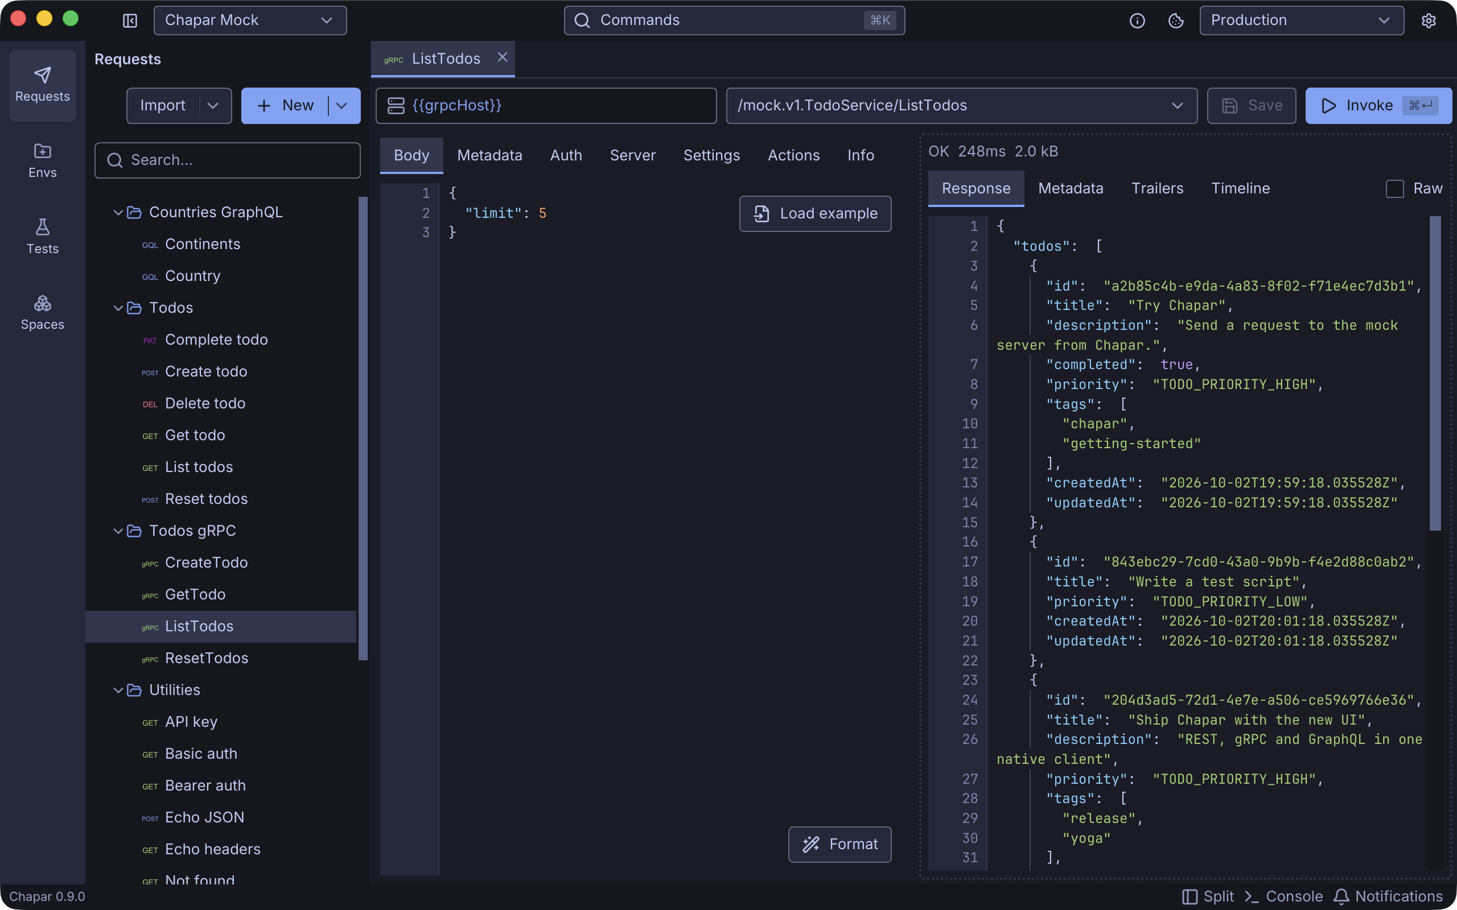
Task: Click the Load example button
Action: click(815, 213)
